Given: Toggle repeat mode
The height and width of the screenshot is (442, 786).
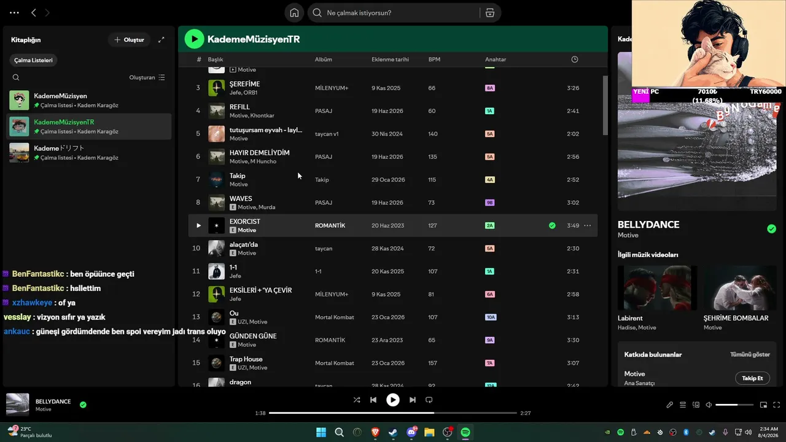Looking at the screenshot, I should coord(429,400).
